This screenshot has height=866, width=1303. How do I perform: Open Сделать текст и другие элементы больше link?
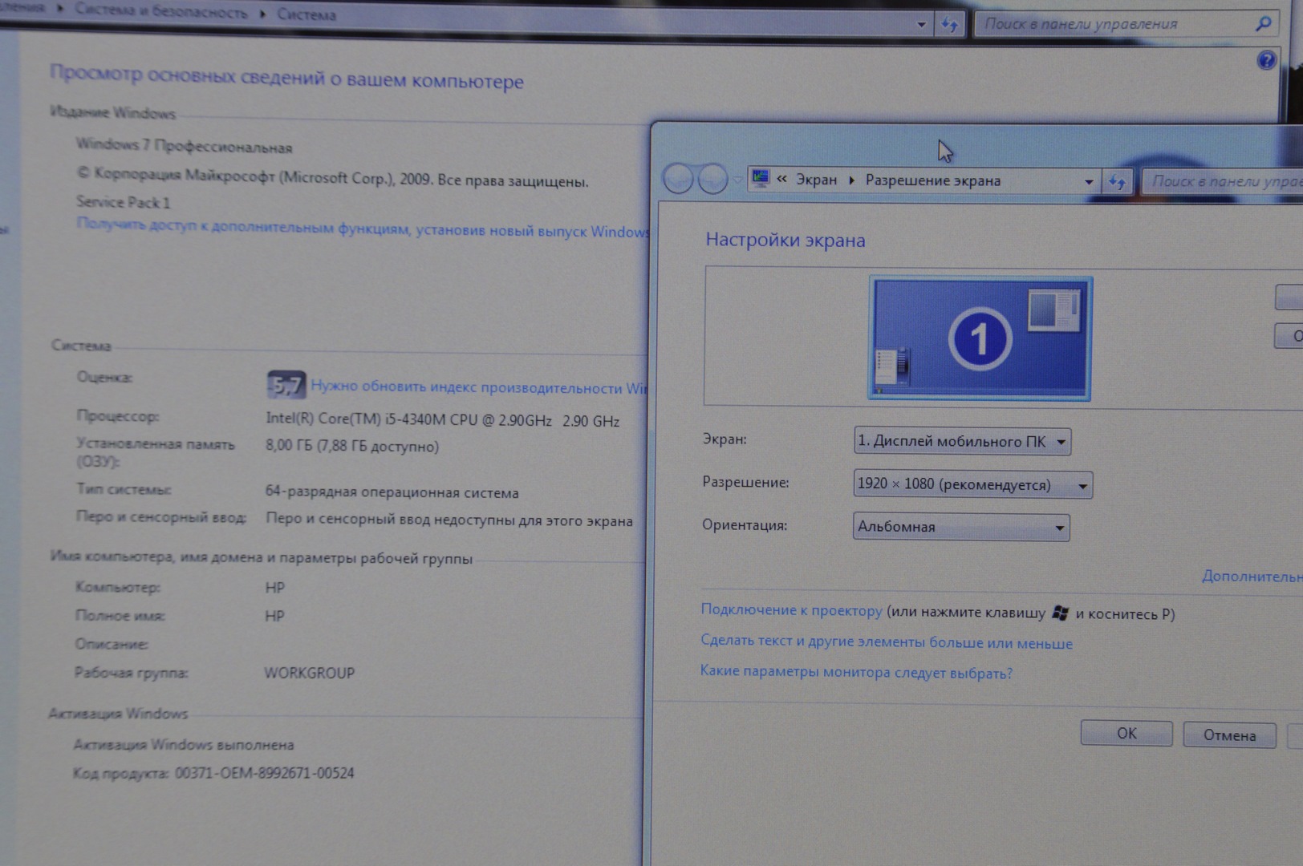tap(886, 641)
